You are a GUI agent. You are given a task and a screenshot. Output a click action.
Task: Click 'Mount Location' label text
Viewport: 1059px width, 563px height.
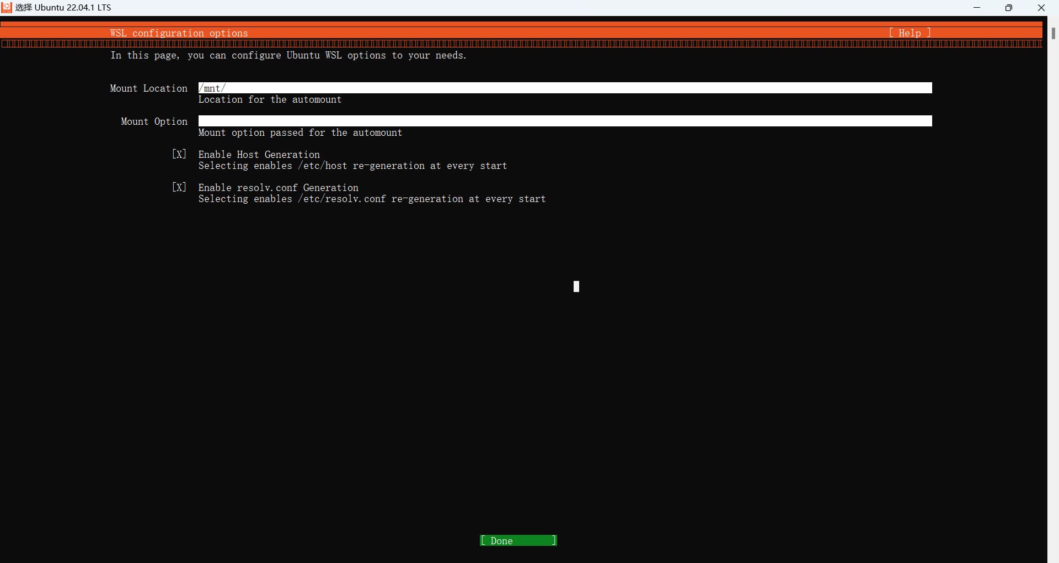click(x=149, y=88)
